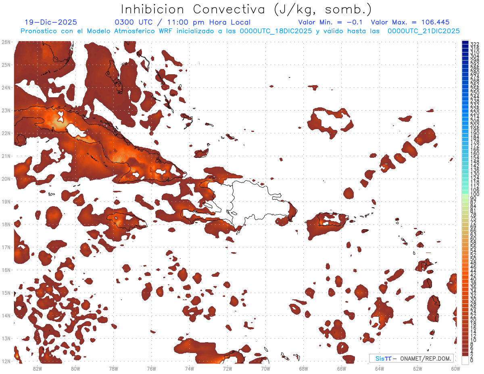Screen dimensions: 484x374
Task: Click the latitude label "21N"
Action: 6,156
